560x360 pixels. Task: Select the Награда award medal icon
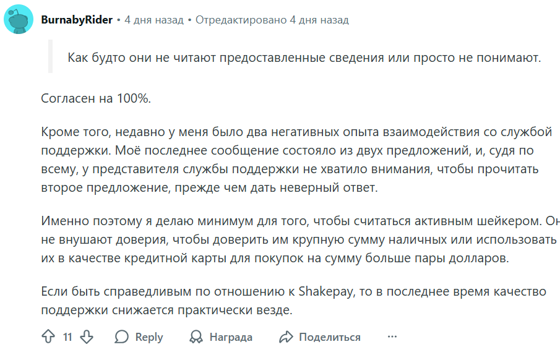point(195,337)
